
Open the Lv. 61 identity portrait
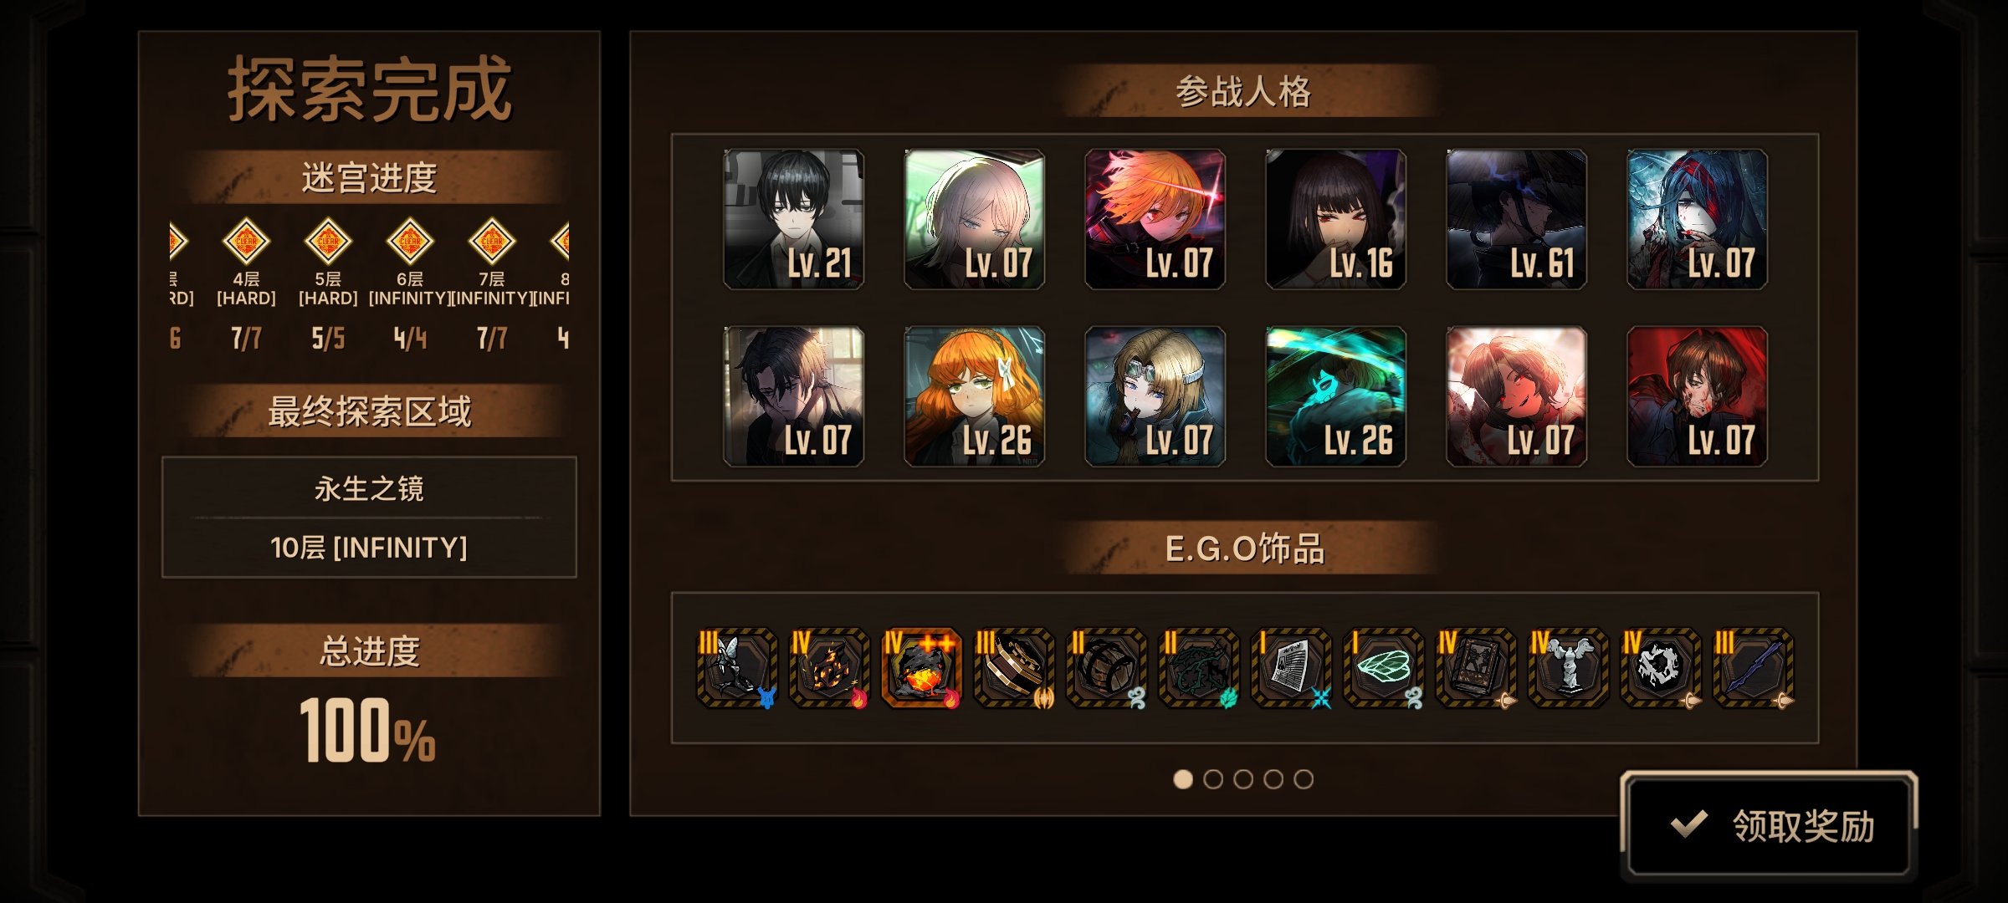click(1516, 219)
